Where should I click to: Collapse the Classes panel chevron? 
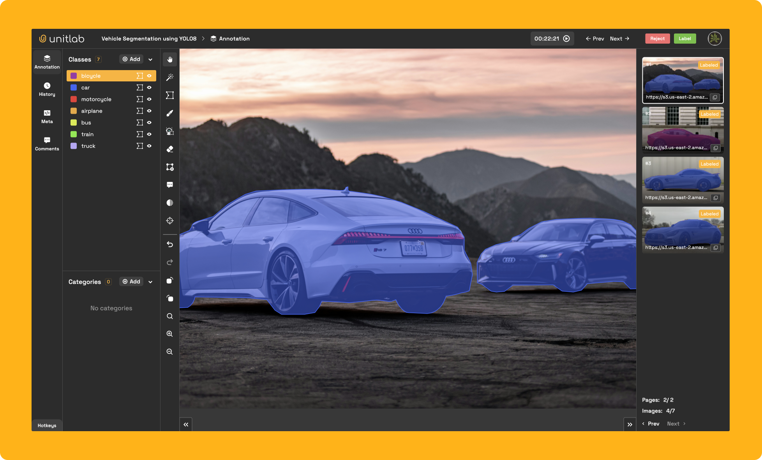[150, 60]
